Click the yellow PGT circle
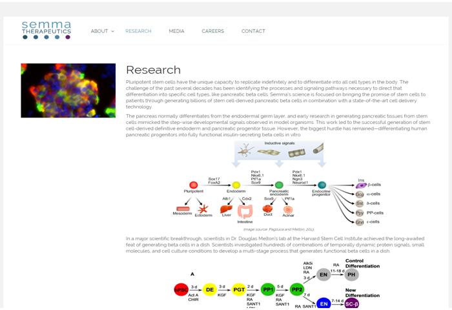This screenshot has height=310, width=452. (x=239, y=289)
